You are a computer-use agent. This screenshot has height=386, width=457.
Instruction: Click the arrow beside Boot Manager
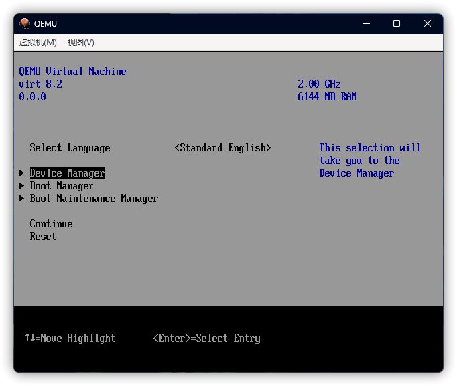pos(22,186)
